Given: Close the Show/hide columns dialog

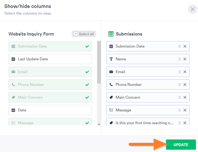Looking at the screenshot, I should (x=192, y=9).
